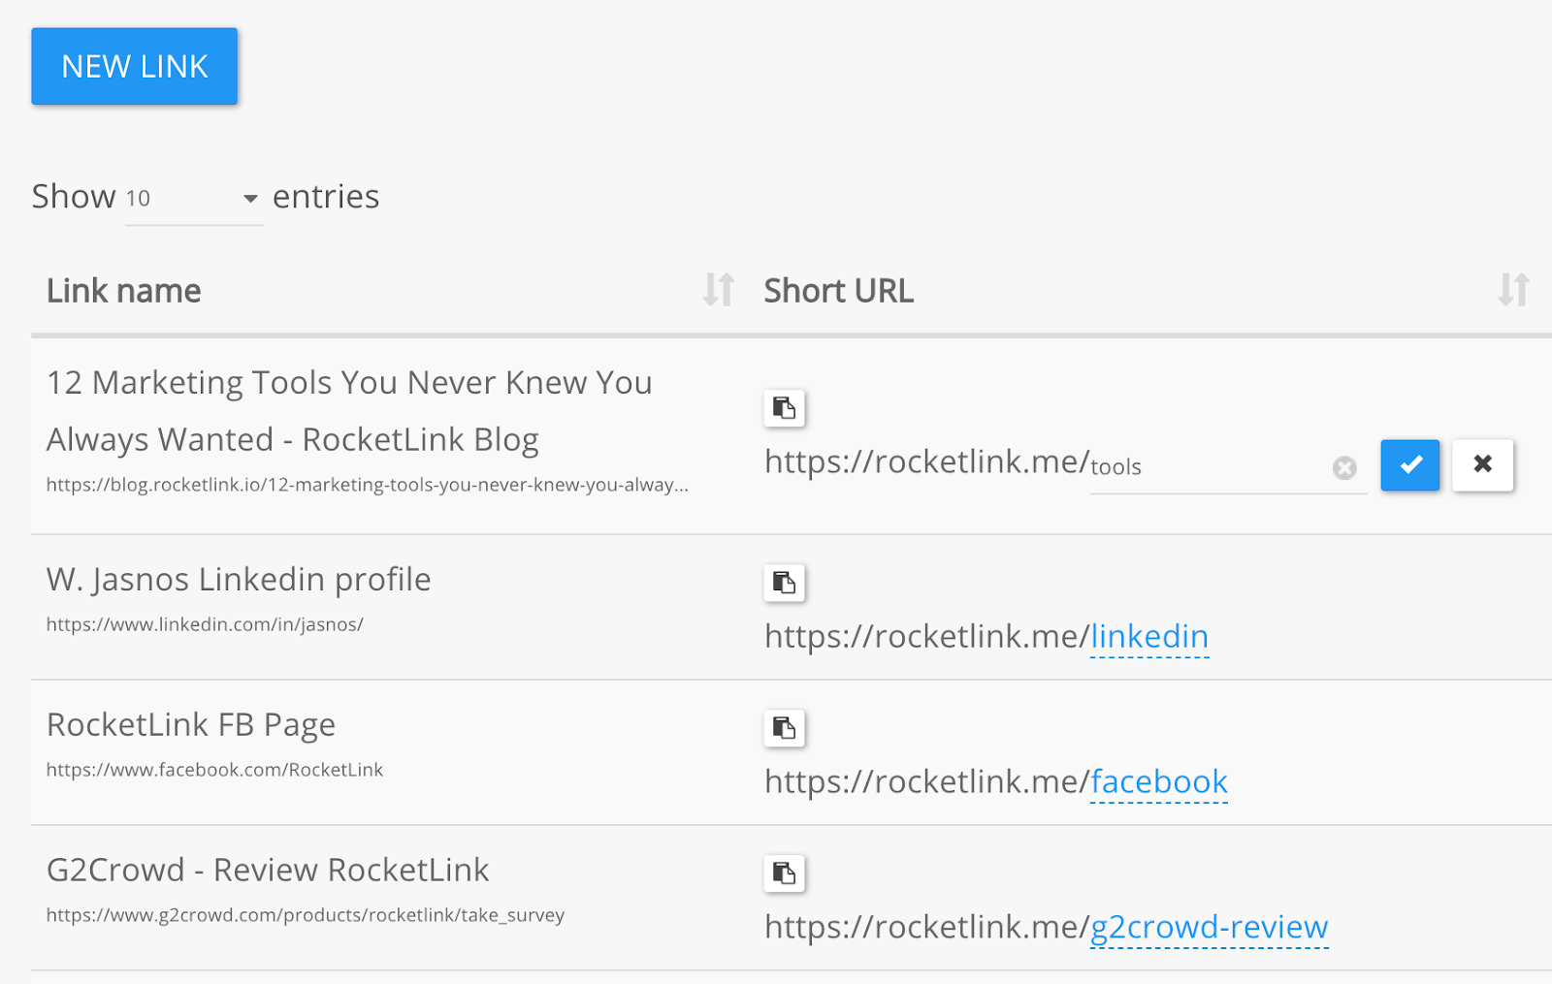Copy the rocketlink.me/tools short URL
This screenshot has width=1552, height=984.
(784, 408)
